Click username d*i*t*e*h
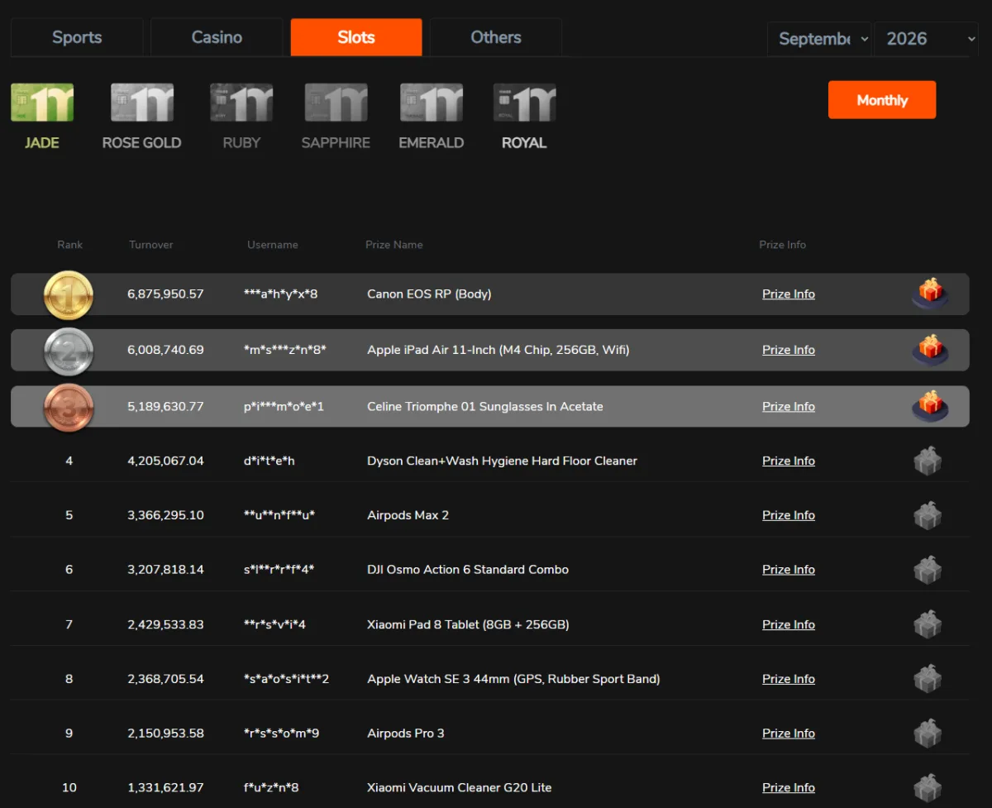This screenshot has height=808, width=992. coord(269,461)
